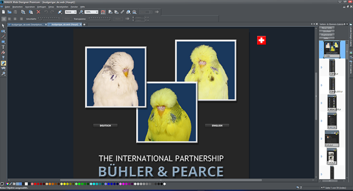Enable the third shadow type button
This screenshot has width=353, height=191.
(15, 19)
